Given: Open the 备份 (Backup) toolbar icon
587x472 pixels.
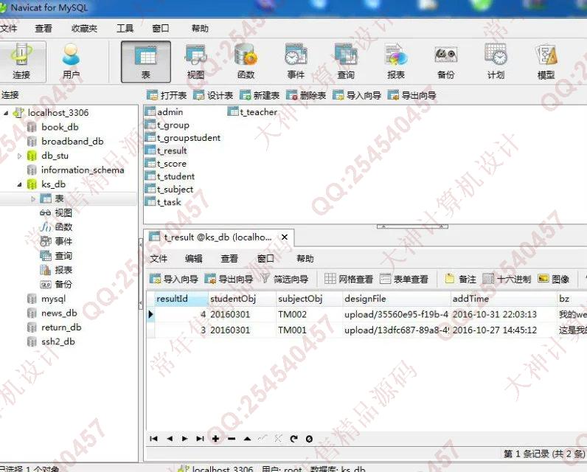Looking at the screenshot, I should (x=445, y=61).
